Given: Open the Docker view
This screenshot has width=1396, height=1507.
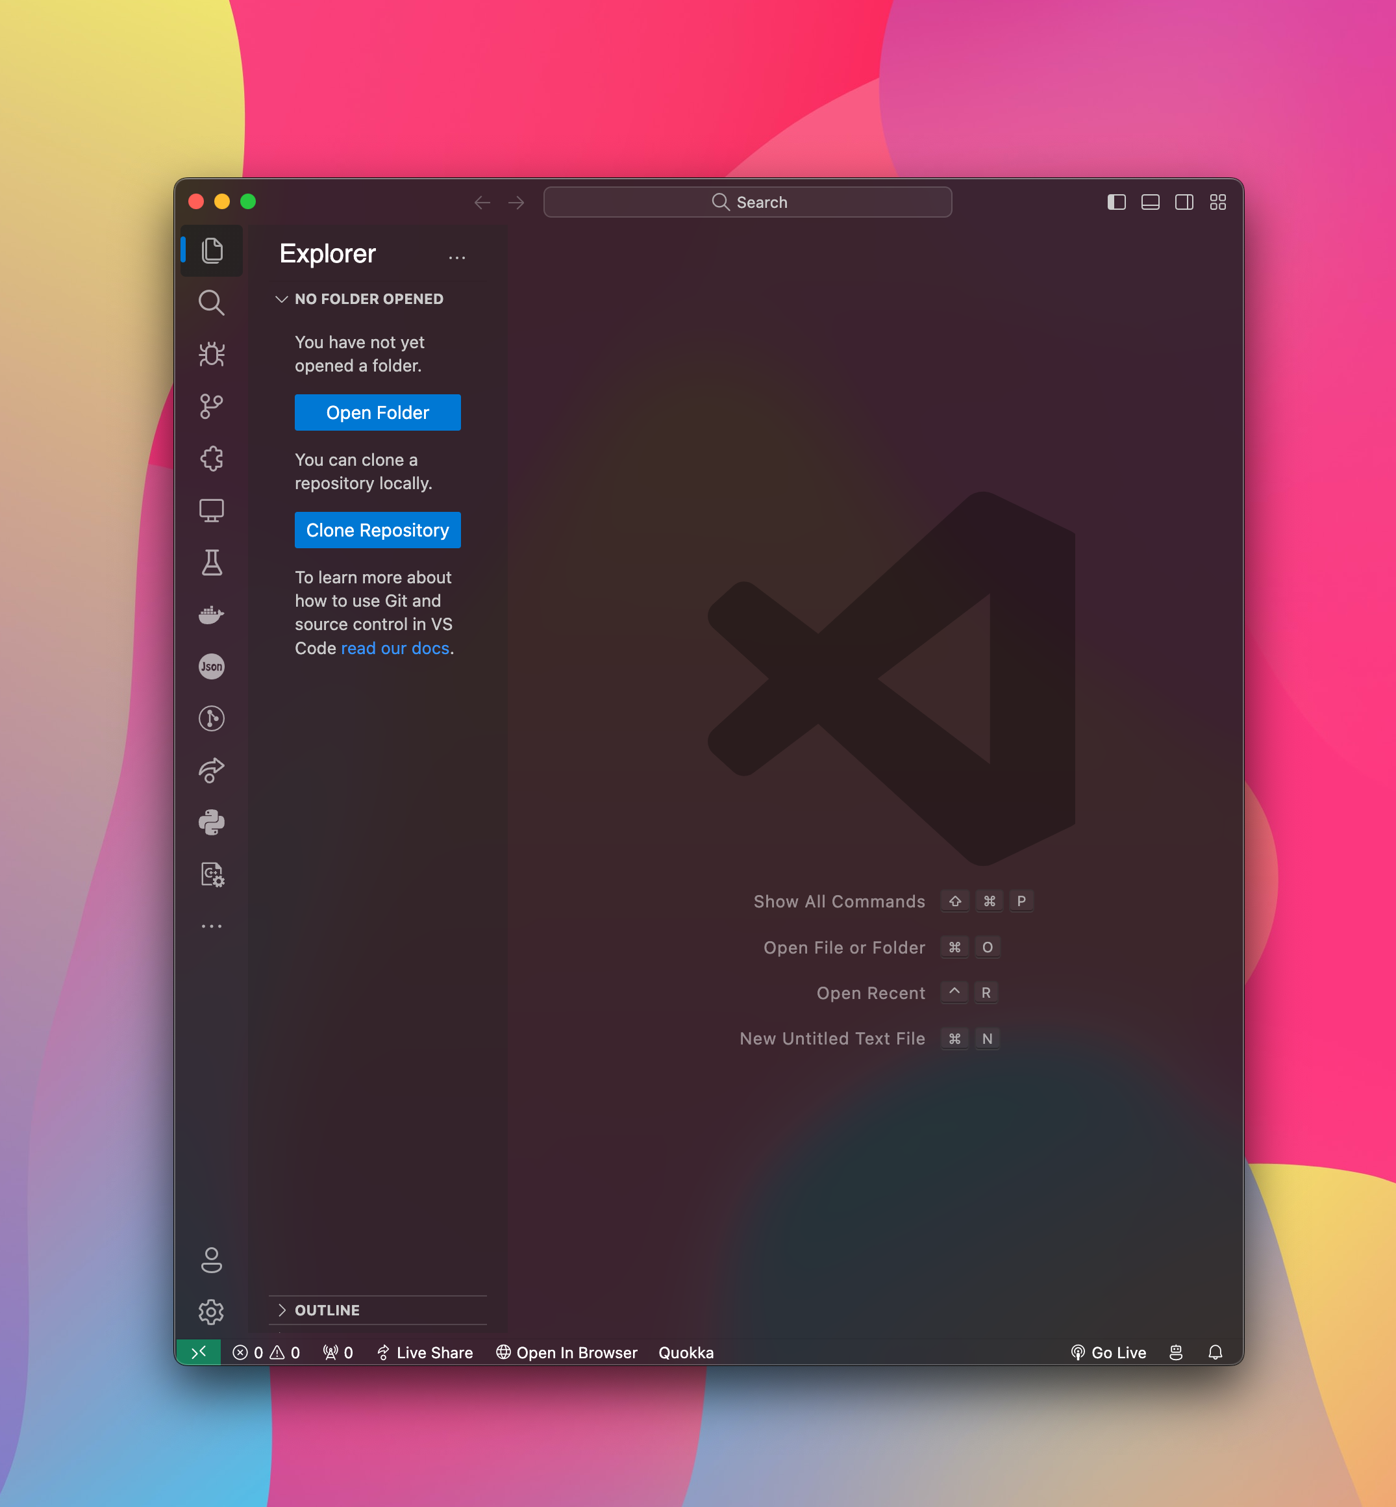Looking at the screenshot, I should click(211, 614).
